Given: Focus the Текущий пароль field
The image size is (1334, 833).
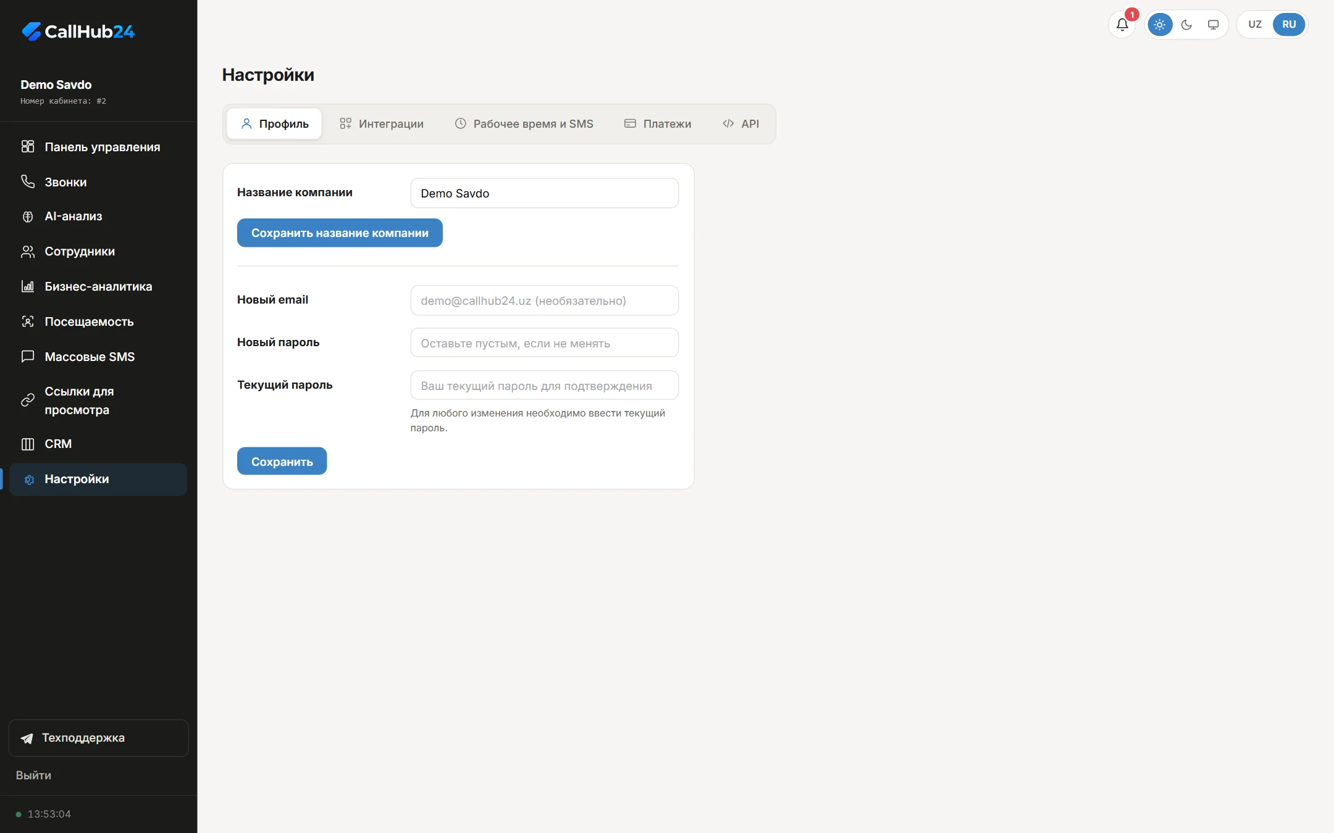Looking at the screenshot, I should coord(544,385).
